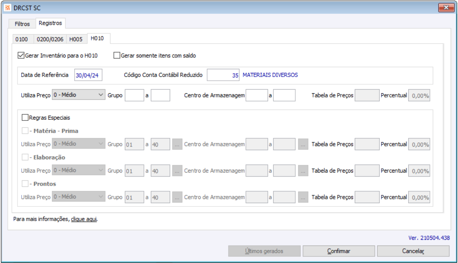Check Gerar somente itens com saldo
The width and height of the screenshot is (458, 263).
pos(117,55)
